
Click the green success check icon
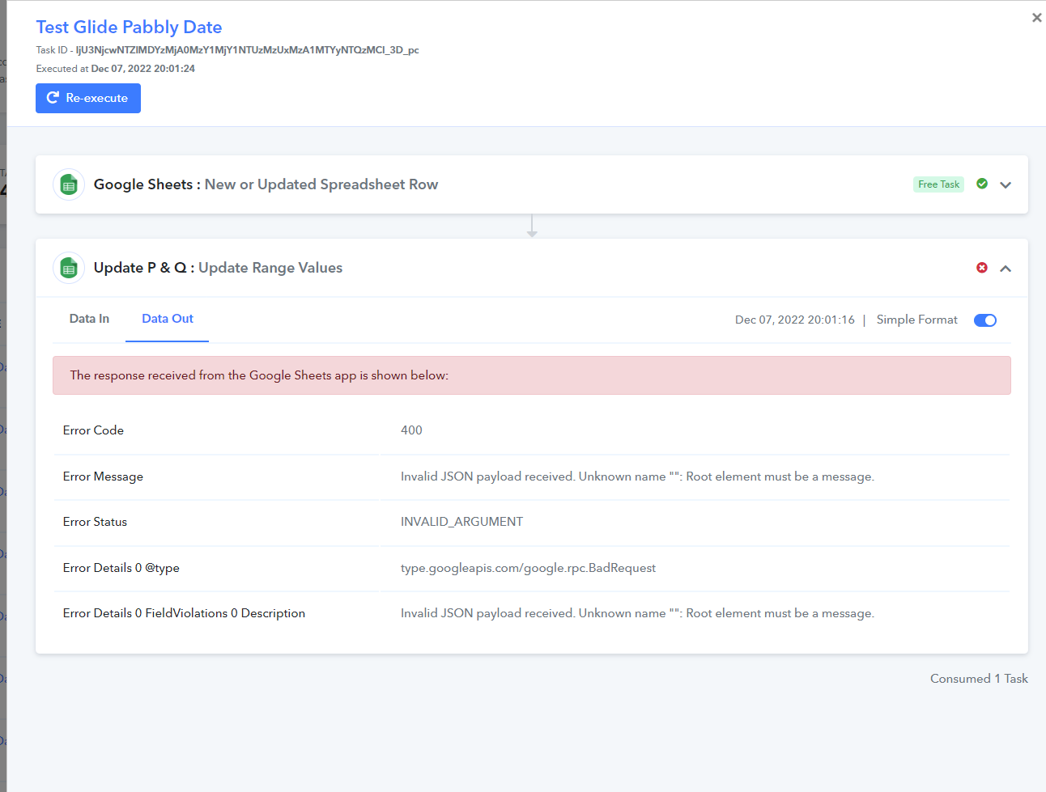pos(982,184)
